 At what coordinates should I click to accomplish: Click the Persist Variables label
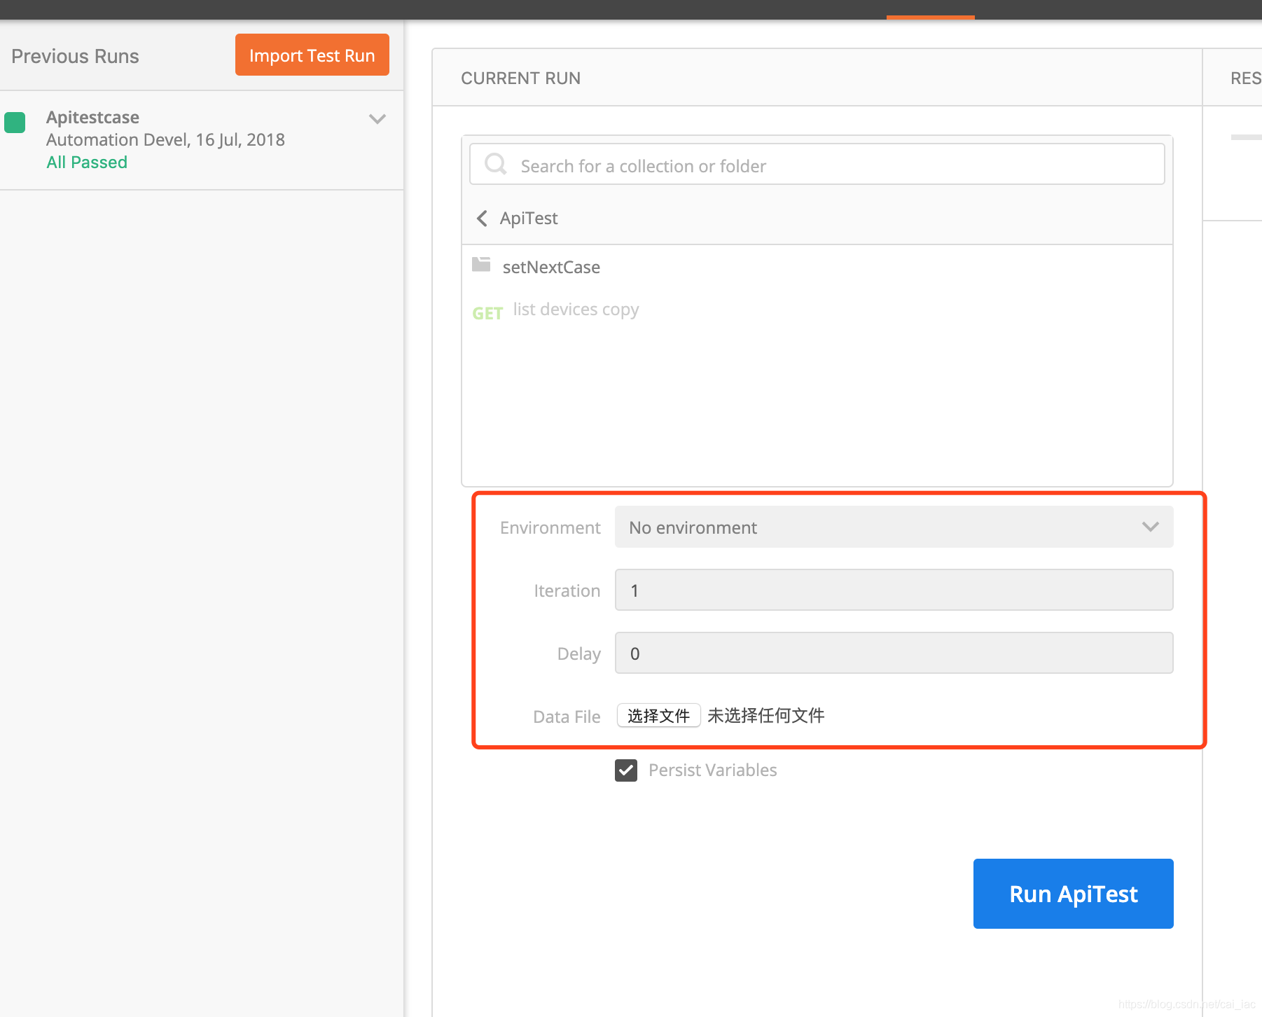[x=712, y=770]
